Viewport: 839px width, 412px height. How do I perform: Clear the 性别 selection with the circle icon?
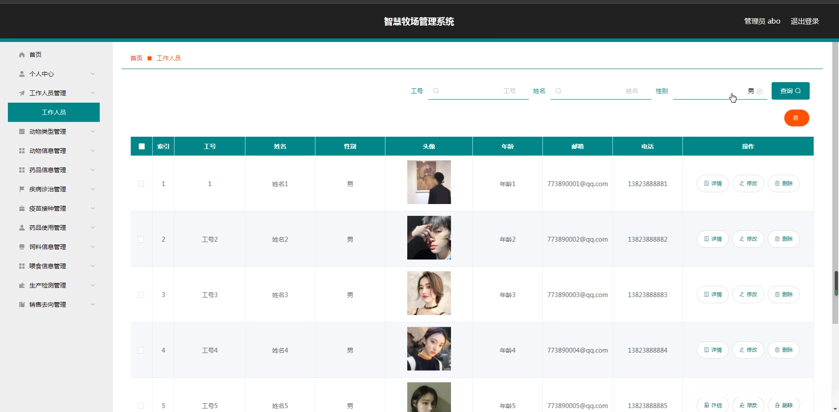tap(760, 91)
